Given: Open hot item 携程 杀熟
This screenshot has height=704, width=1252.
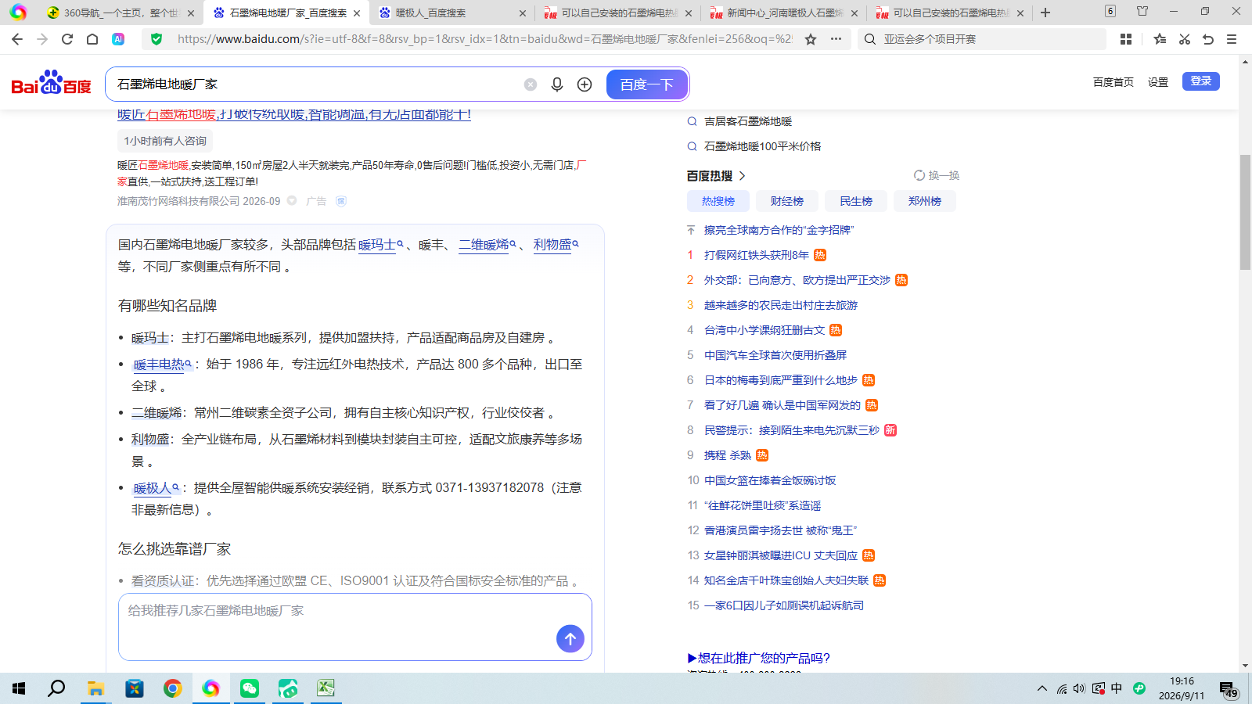Looking at the screenshot, I should tap(728, 455).
